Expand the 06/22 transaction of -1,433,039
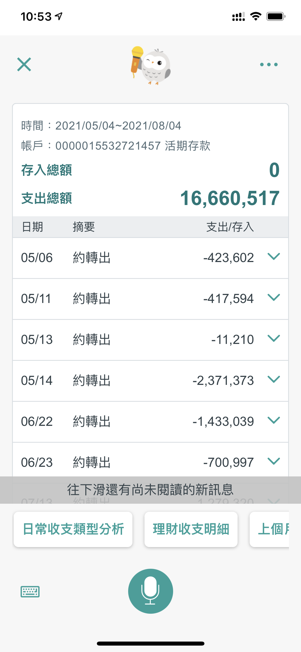Viewport: 301px width, 652px height. coord(273,420)
